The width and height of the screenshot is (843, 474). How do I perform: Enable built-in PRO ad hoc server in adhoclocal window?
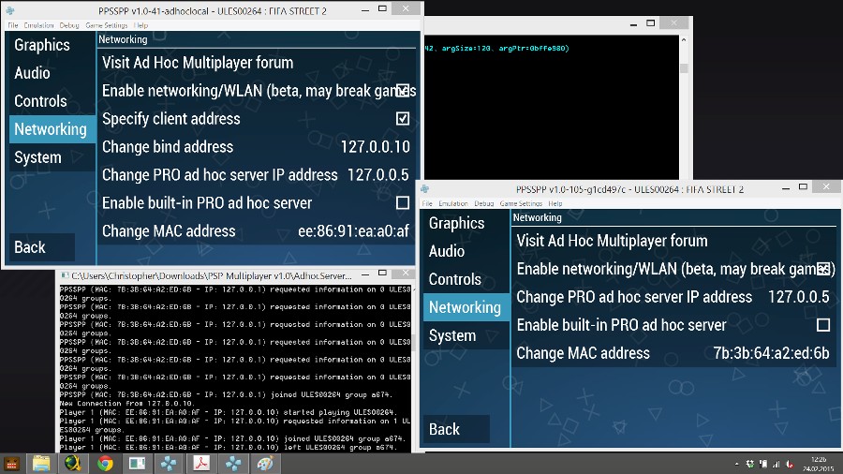point(403,203)
